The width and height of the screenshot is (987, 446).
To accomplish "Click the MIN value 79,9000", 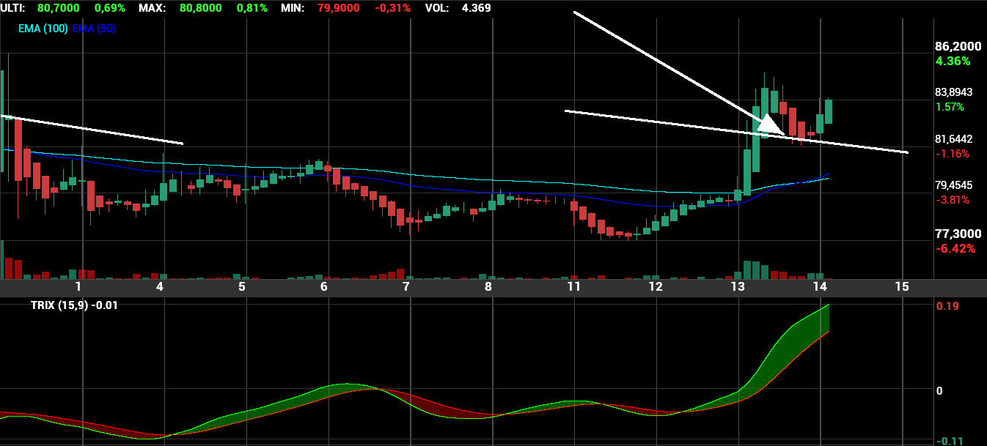I will 340,7.
